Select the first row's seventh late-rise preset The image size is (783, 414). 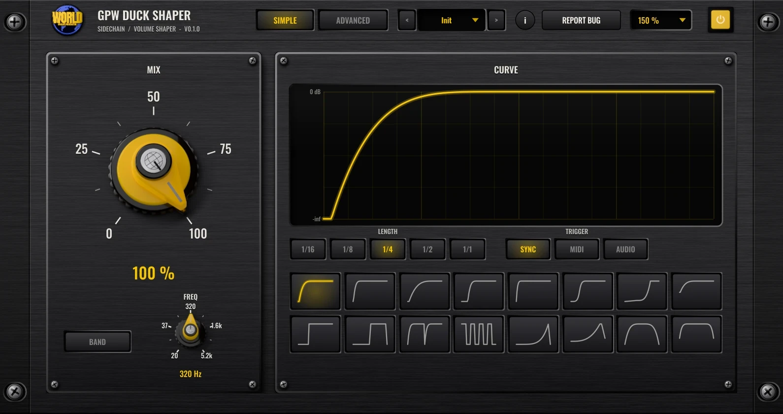click(642, 291)
